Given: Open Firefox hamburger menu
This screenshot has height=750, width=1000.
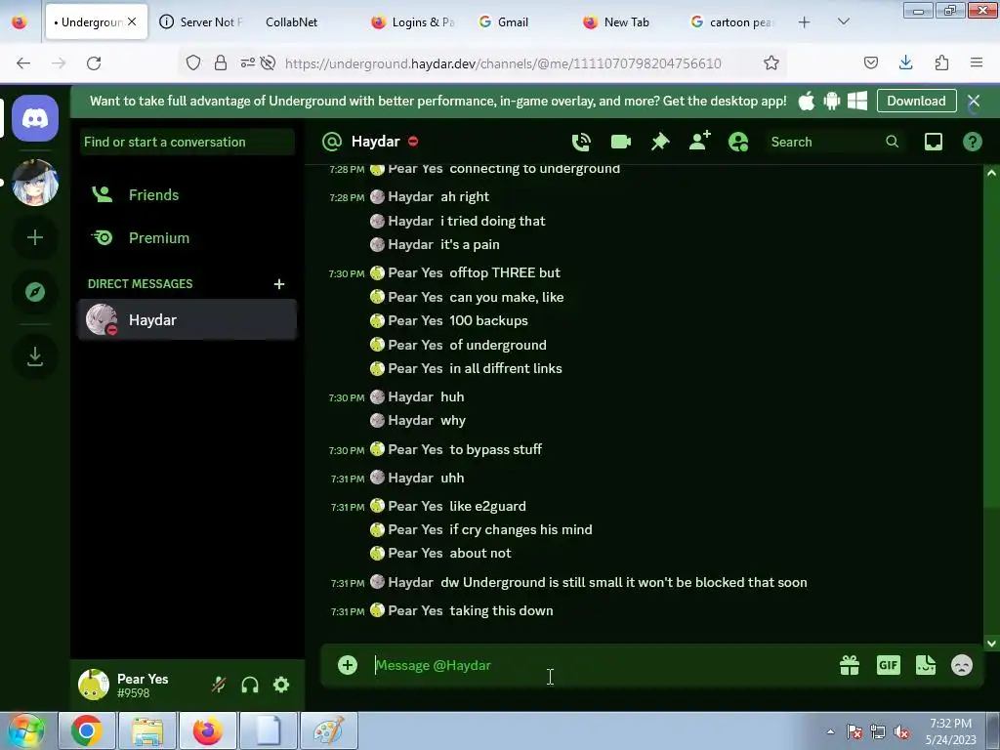Looking at the screenshot, I should (977, 62).
